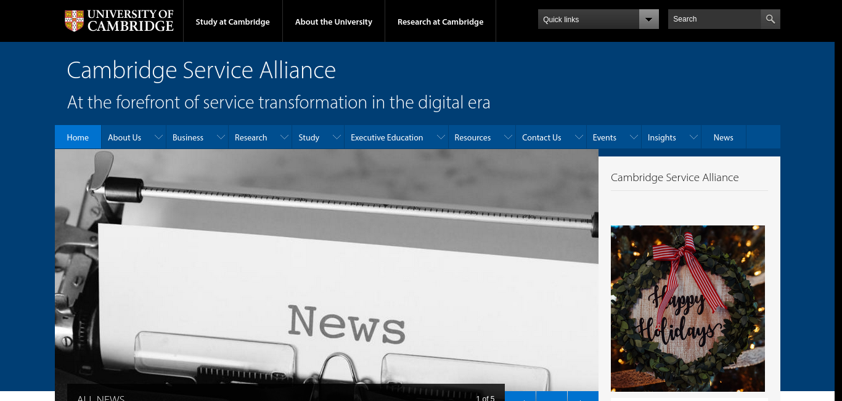Screen dimensions: 842x401
Task: Expand the Business submenu chevron
Action: point(220,137)
